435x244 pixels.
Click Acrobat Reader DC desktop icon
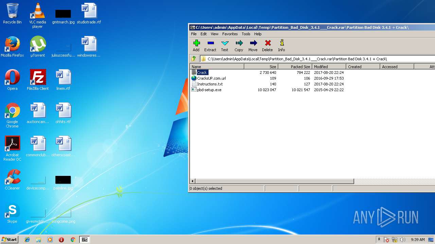(12, 148)
